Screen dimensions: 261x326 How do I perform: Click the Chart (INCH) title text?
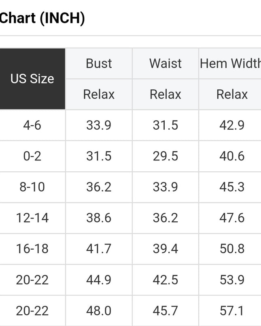(42, 18)
